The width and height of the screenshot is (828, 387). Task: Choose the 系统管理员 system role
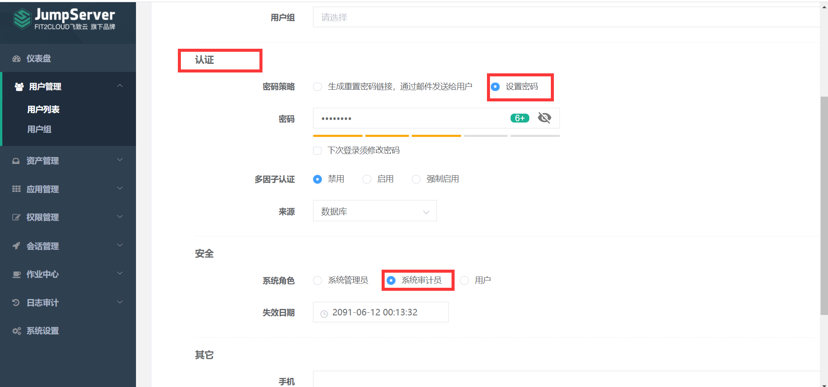(317, 280)
